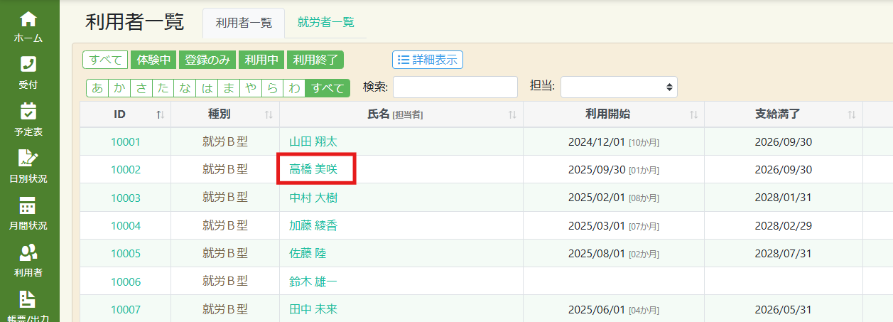Open the Home icon in sidebar
The height and width of the screenshot is (322, 893).
[28, 19]
